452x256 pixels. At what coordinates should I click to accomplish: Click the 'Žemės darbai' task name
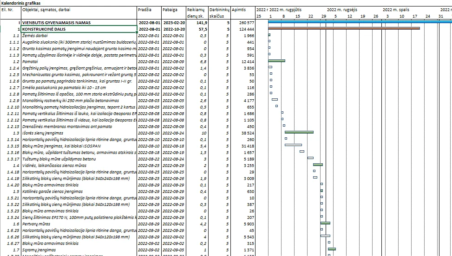click(34, 35)
